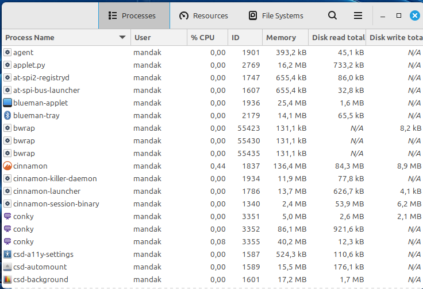This screenshot has width=423, height=289.
Task: Click the csd-background wallpaper icon
Action: (x=7, y=280)
